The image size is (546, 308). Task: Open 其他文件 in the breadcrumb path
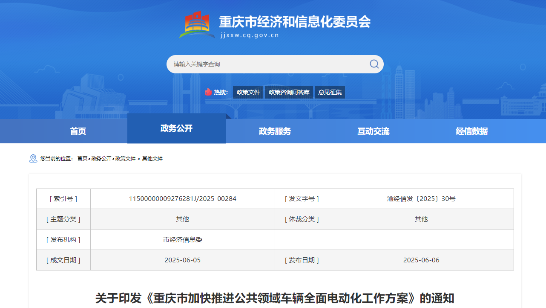[x=152, y=159]
